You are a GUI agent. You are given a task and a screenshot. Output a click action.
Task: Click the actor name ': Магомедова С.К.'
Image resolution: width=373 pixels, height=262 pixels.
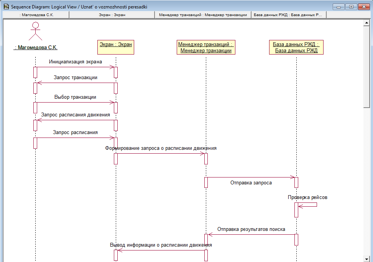[x=35, y=47]
